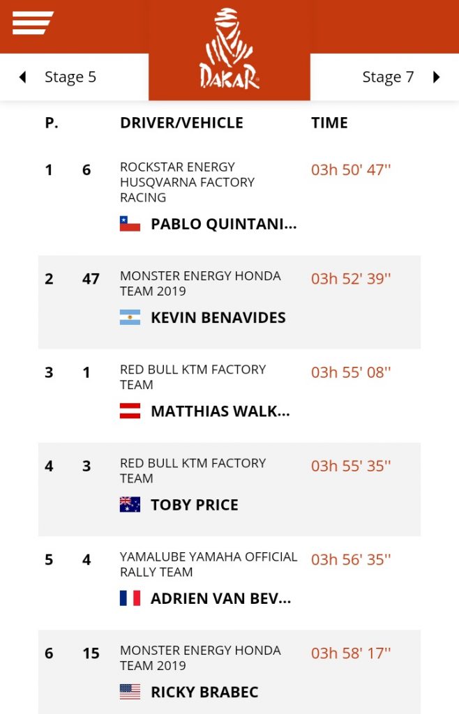Open Kevin Benavides rider profile
Screen dimensions: 459x714
218,318
